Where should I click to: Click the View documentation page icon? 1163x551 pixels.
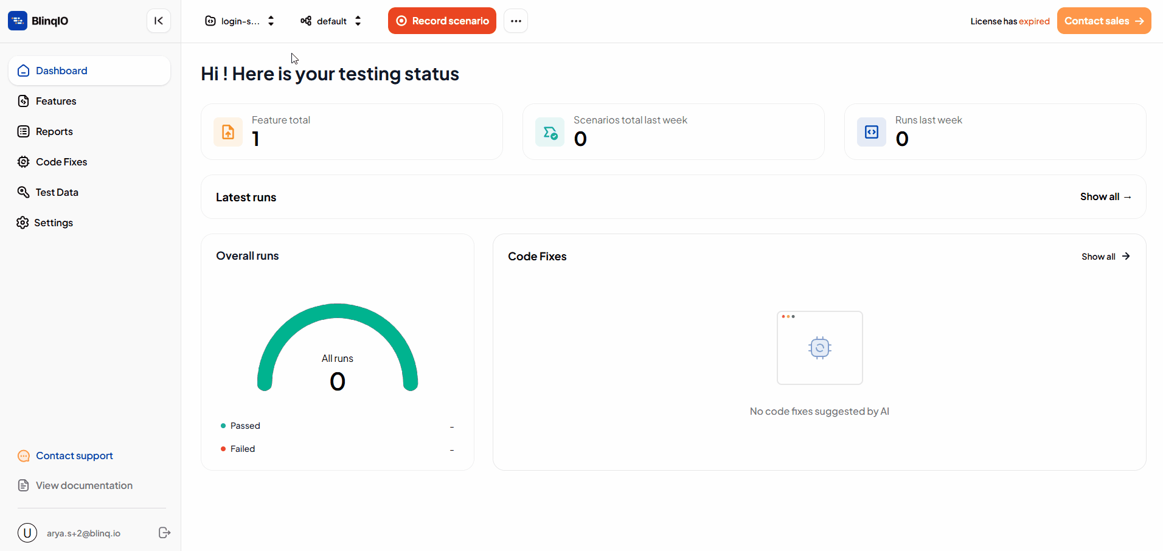coord(24,485)
